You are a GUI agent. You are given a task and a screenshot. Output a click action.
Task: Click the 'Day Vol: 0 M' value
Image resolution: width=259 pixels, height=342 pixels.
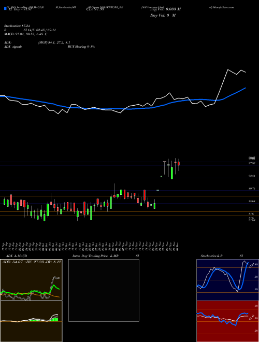163,16
